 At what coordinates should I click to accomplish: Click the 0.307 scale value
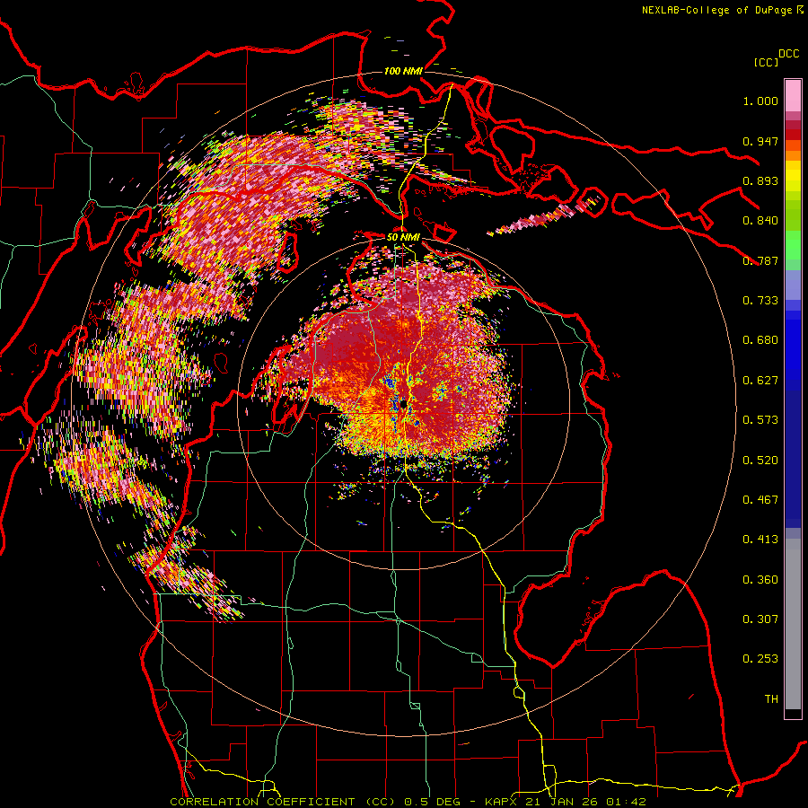point(760,619)
